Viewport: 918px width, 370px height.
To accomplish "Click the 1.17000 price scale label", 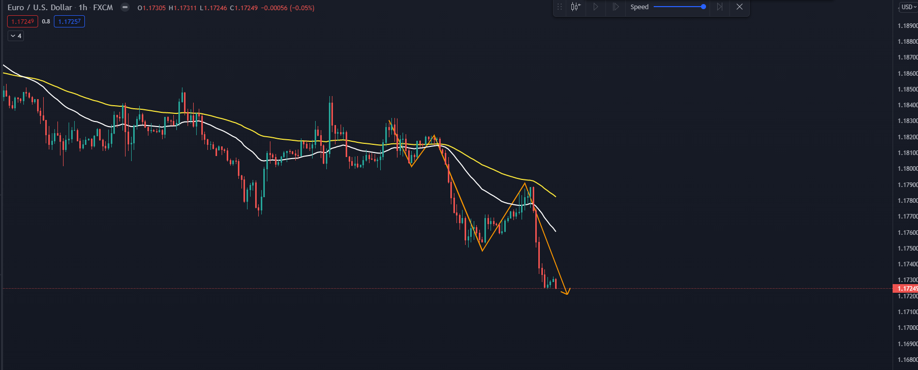I will pos(907,328).
